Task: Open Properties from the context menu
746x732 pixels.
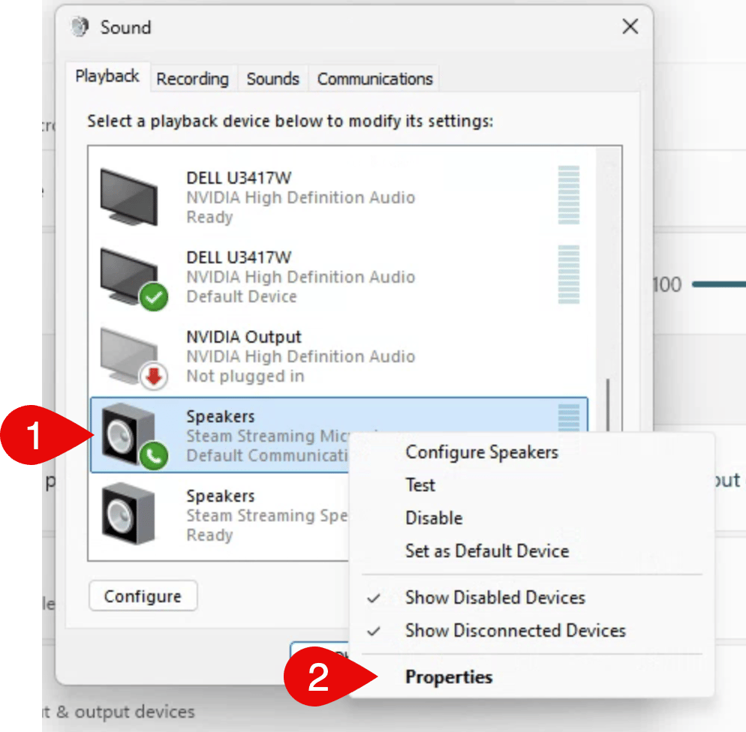Action: 449,676
